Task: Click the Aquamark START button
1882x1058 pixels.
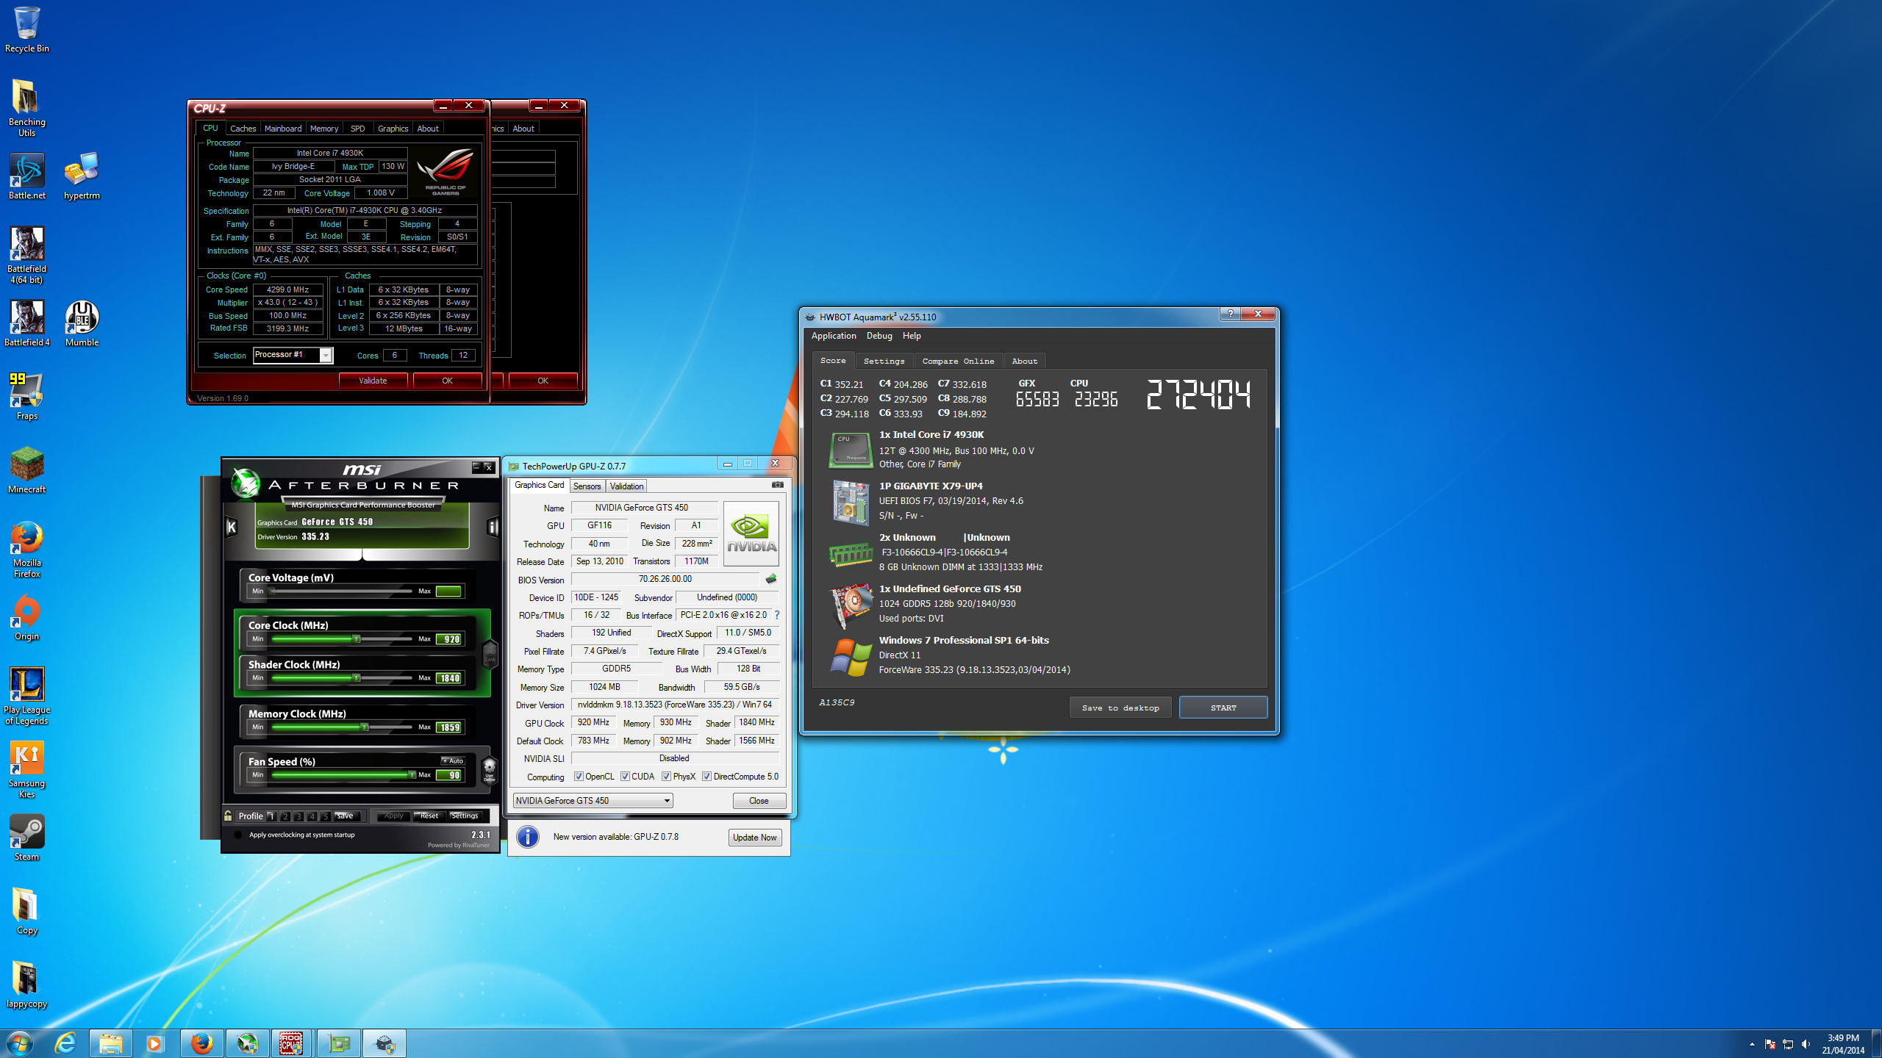Action: (1223, 708)
